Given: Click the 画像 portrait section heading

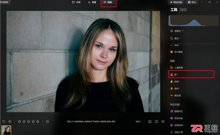Looking at the screenshot, I should 172,61.
